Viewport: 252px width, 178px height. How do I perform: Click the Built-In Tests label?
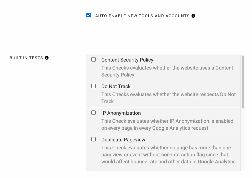pyautogui.click(x=26, y=58)
